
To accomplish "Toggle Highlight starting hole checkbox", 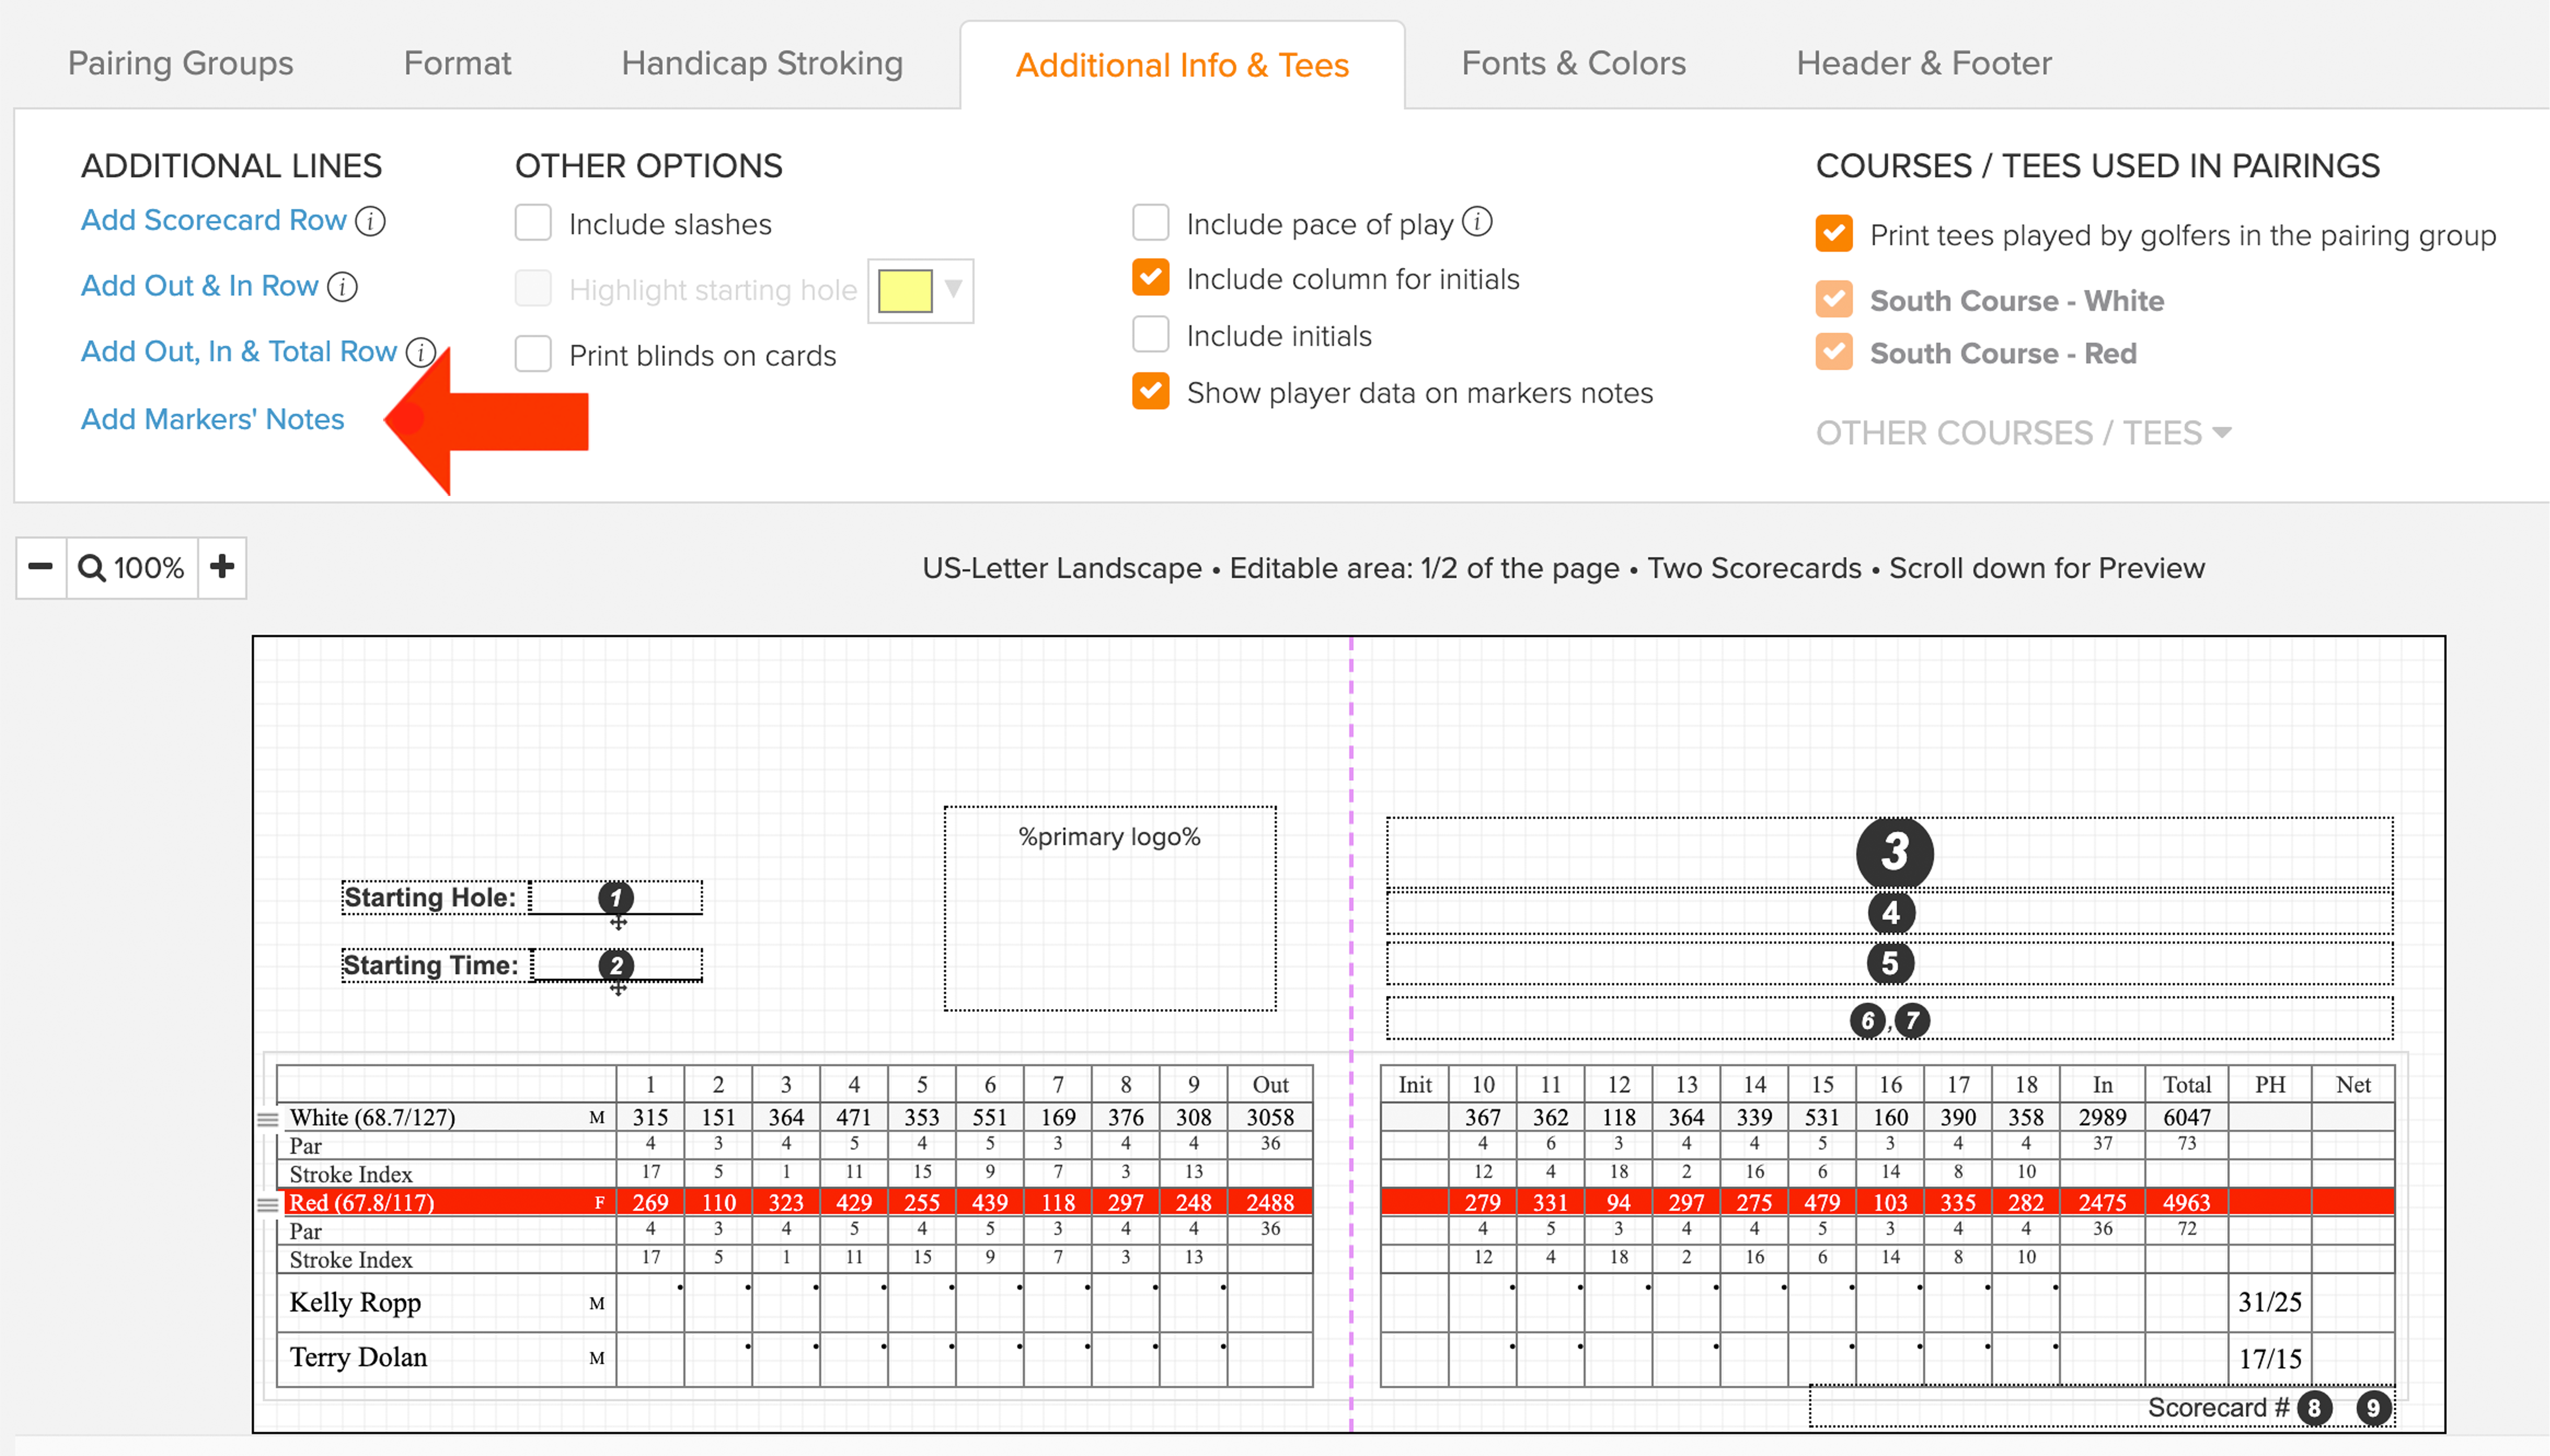I will 533,289.
